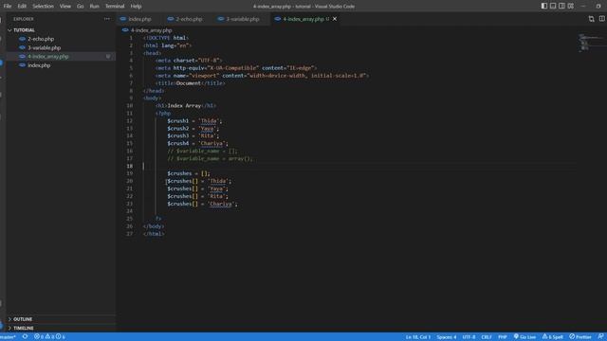Change indentation via Spaces: 4
Screen dimensions: 607x341
[447, 337]
